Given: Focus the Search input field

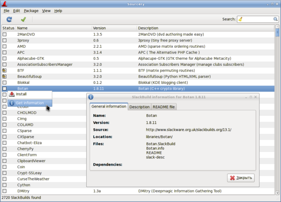Looking at the screenshot, I should [x=258, y=19].
